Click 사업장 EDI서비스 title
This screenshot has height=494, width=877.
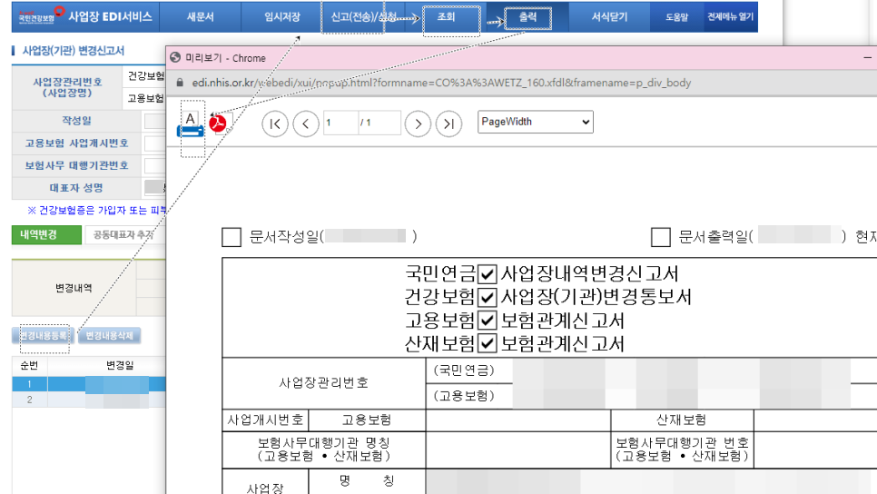click(110, 16)
